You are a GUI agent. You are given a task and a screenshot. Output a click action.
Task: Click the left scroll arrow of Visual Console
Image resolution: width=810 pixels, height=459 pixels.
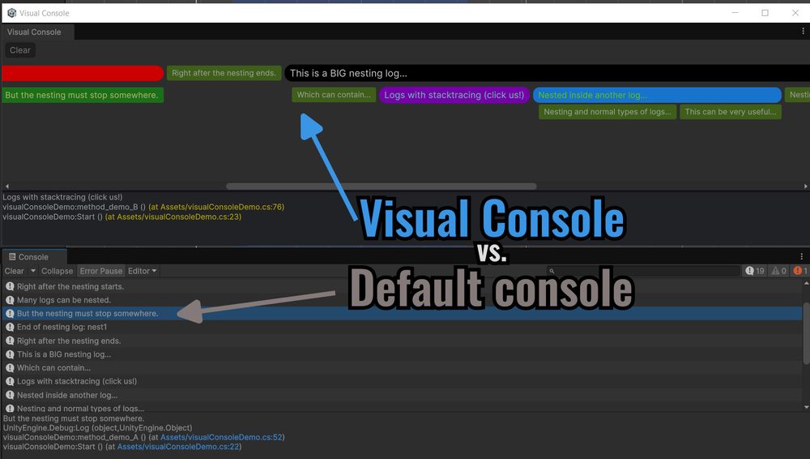click(6, 186)
